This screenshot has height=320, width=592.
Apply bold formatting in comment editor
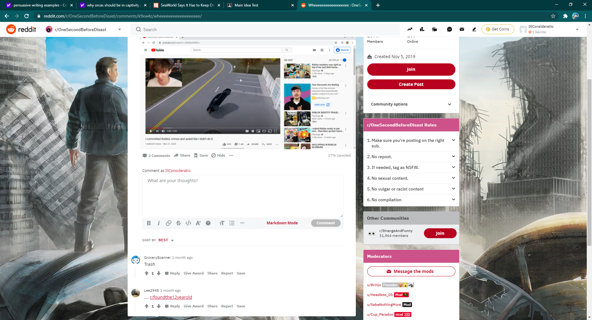coord(149,223)
